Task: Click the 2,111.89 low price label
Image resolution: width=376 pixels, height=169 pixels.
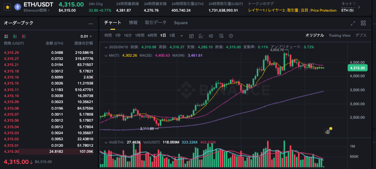Action: click(147, 129)
